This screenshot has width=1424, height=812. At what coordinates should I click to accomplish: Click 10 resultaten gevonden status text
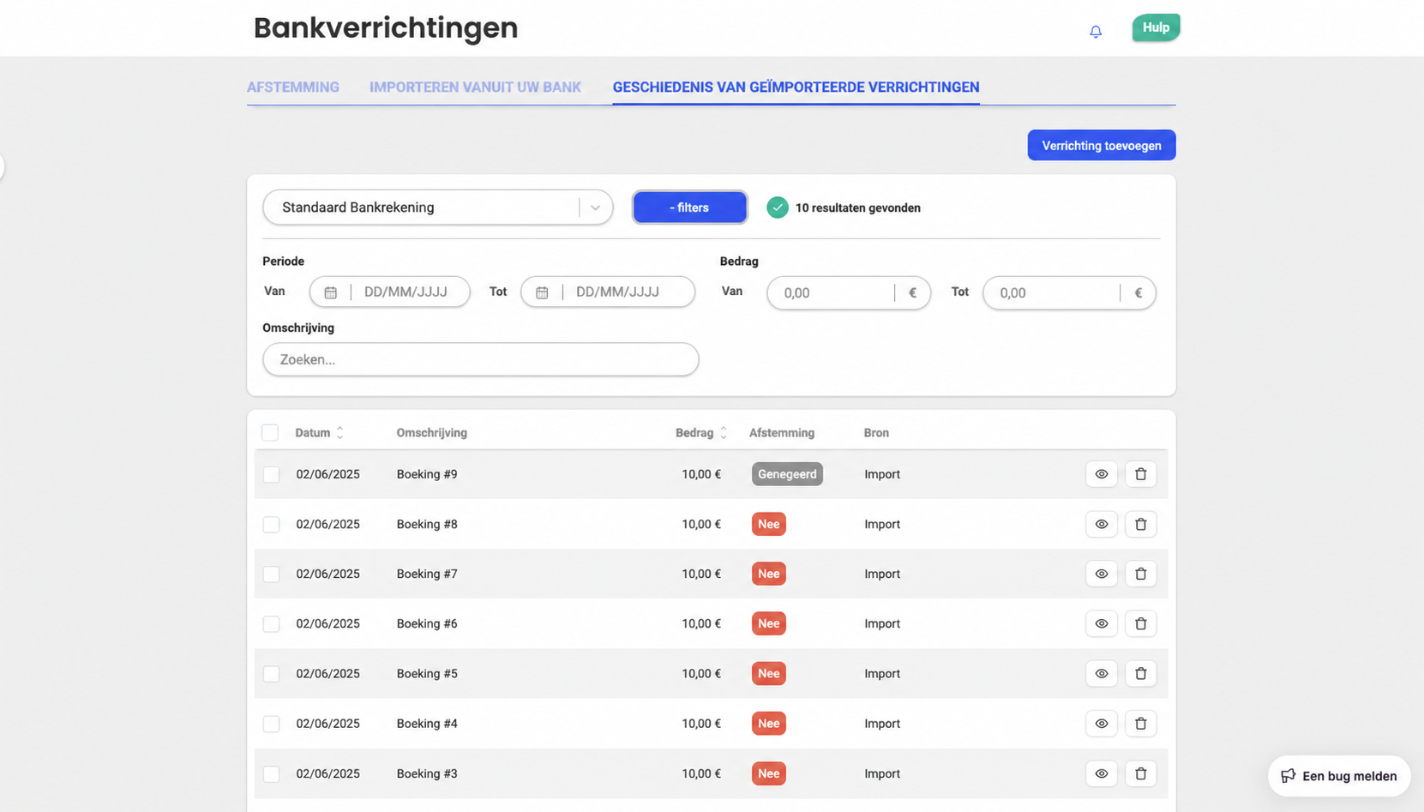[858, 208]
